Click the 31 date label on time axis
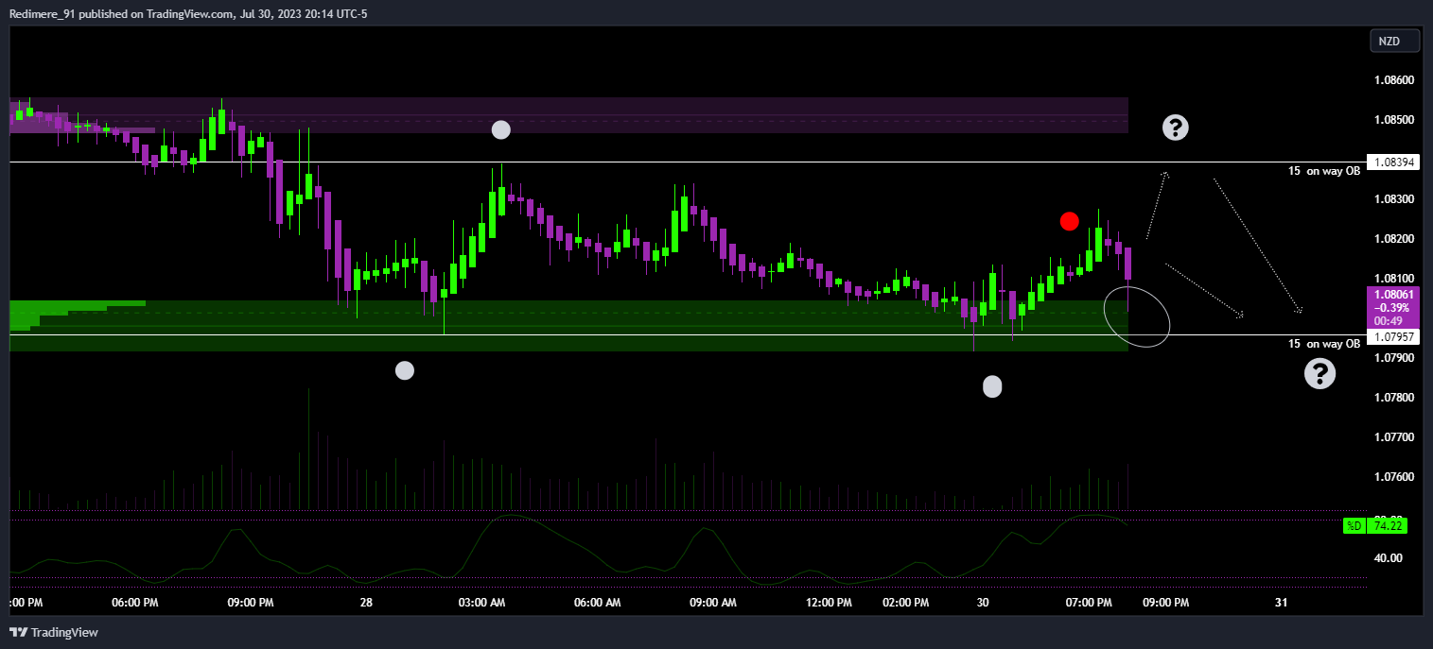 point(1281,603)
